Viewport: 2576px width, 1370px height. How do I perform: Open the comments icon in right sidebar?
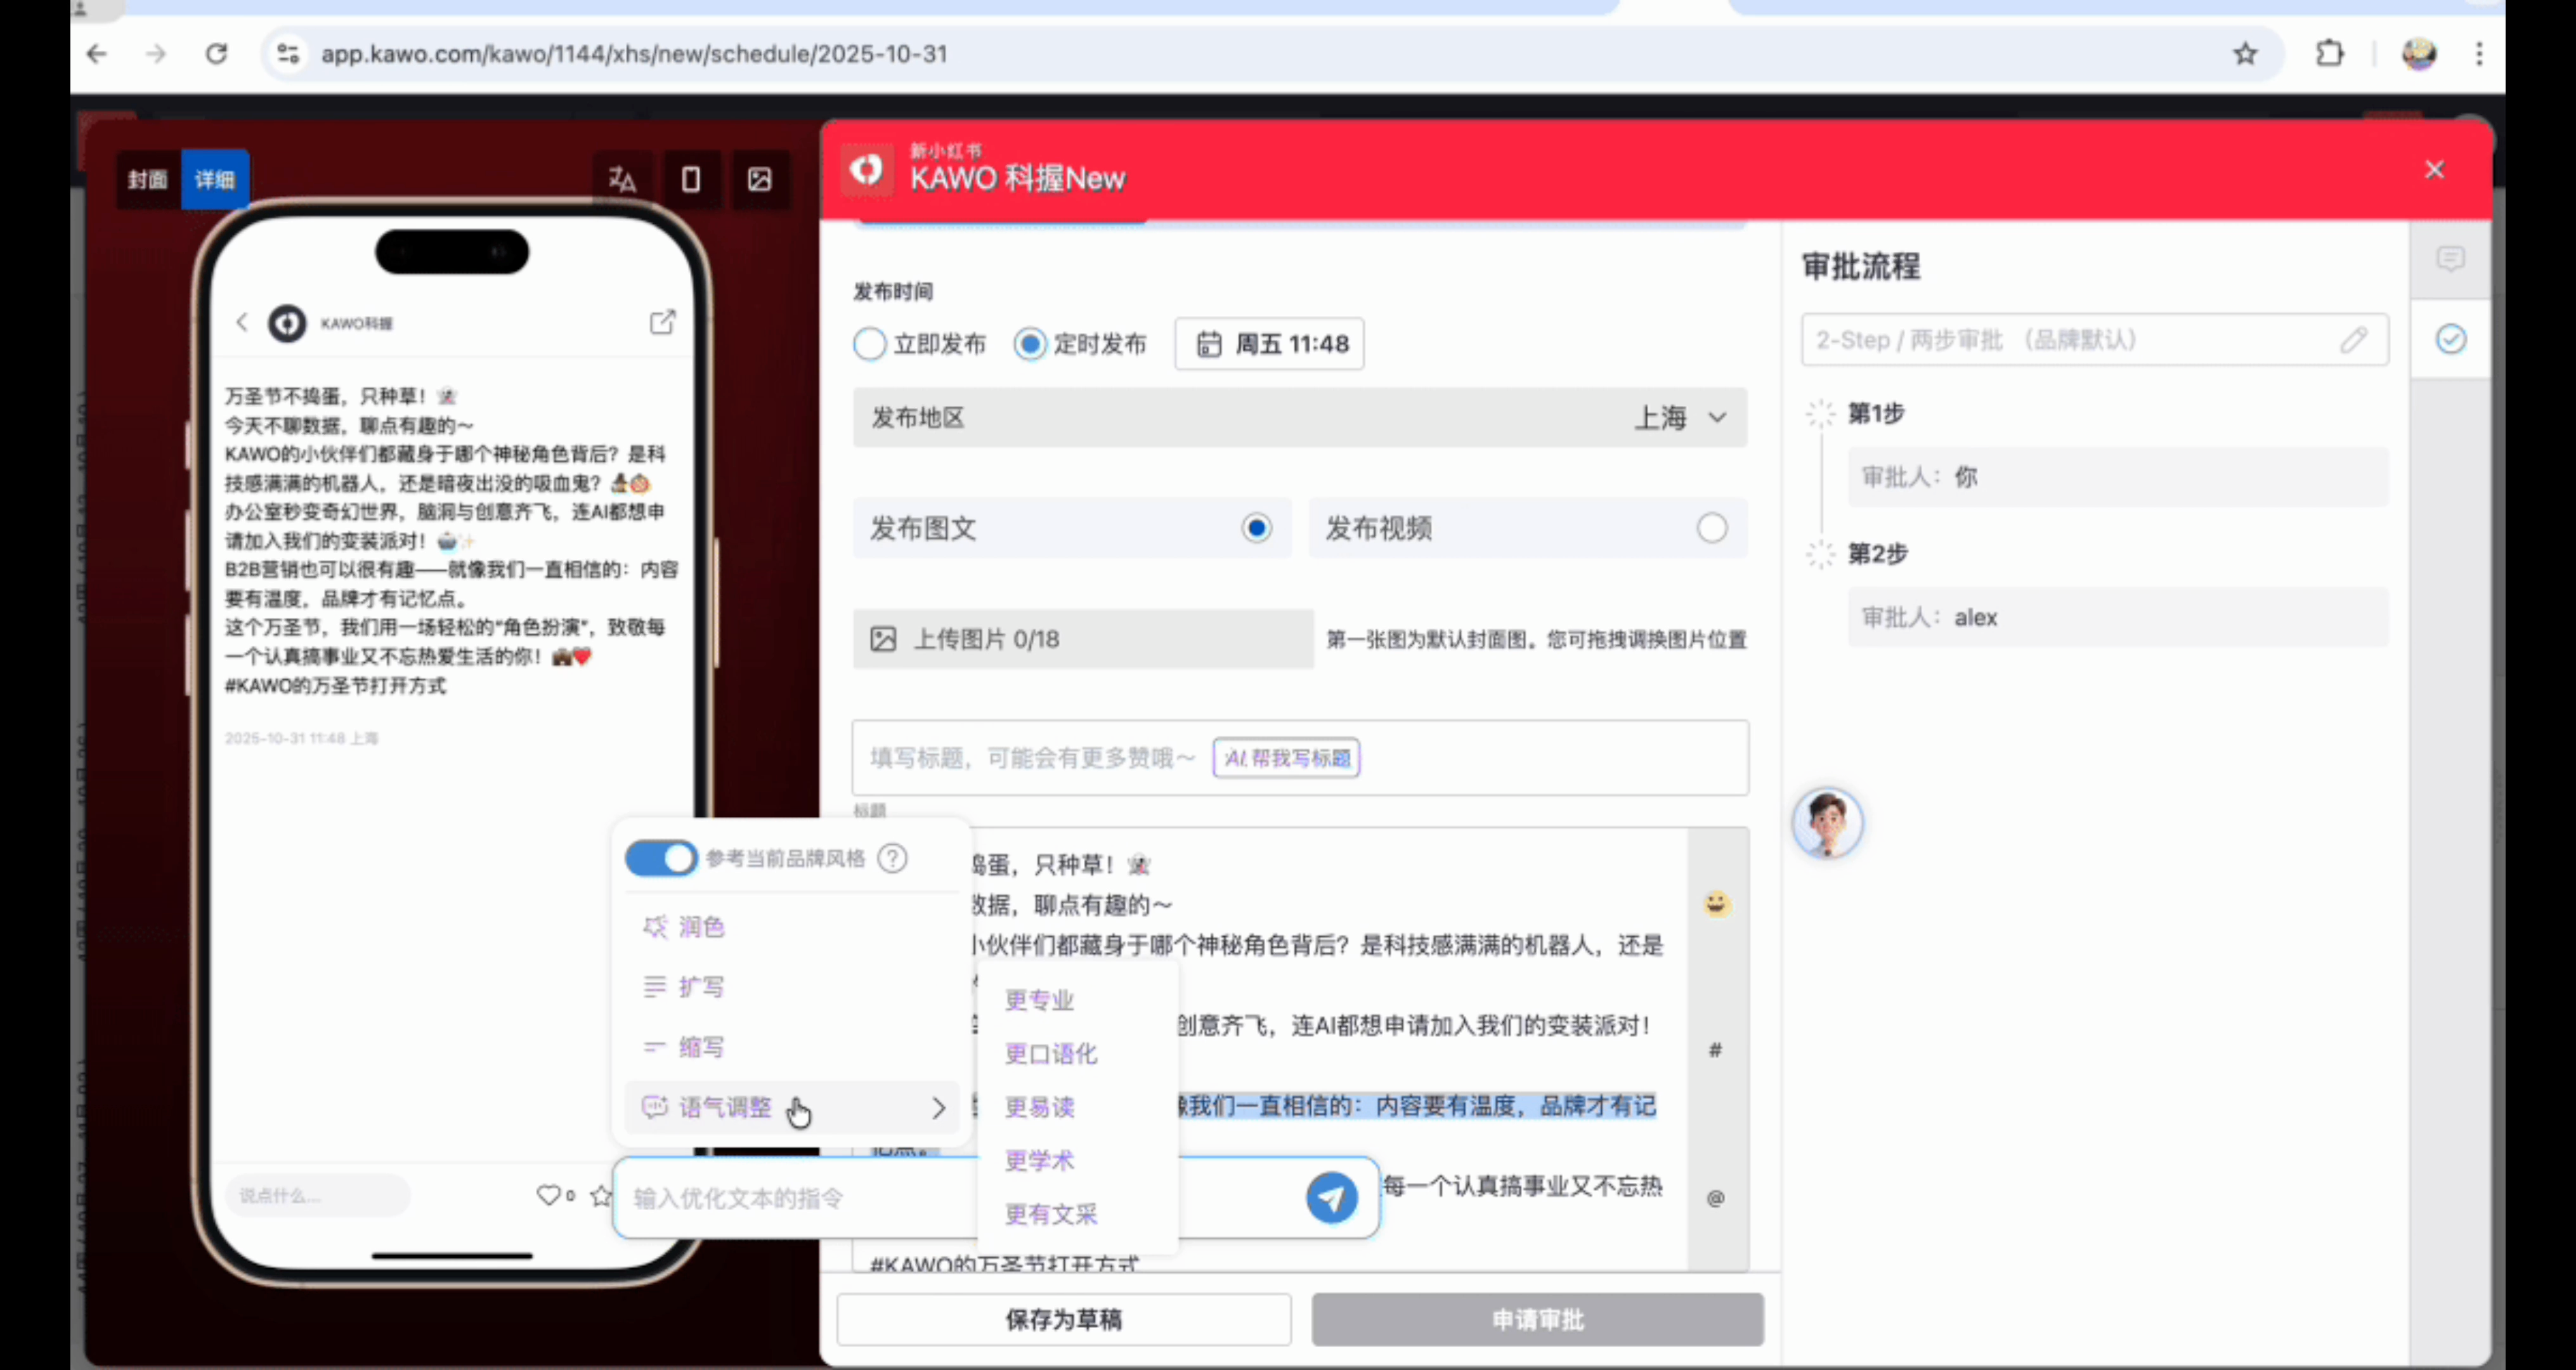click(2450, 260)
